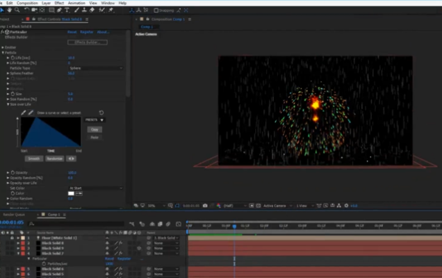442x278 pixels.
Task: Click the white Color swatch
Action: 72,193
